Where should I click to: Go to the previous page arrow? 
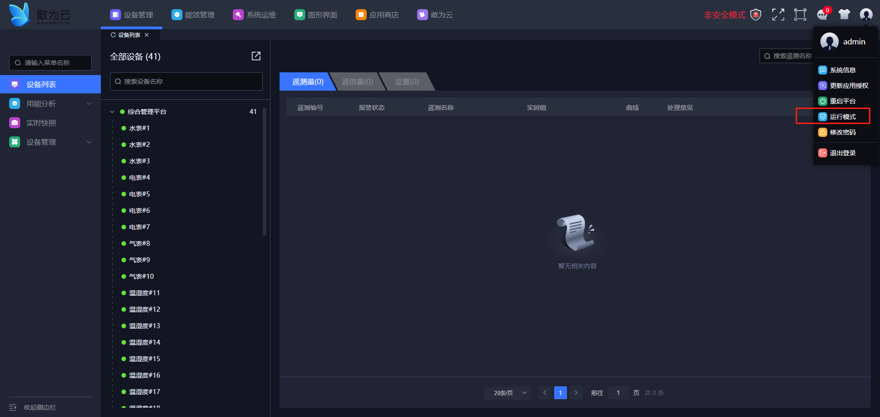544,393
